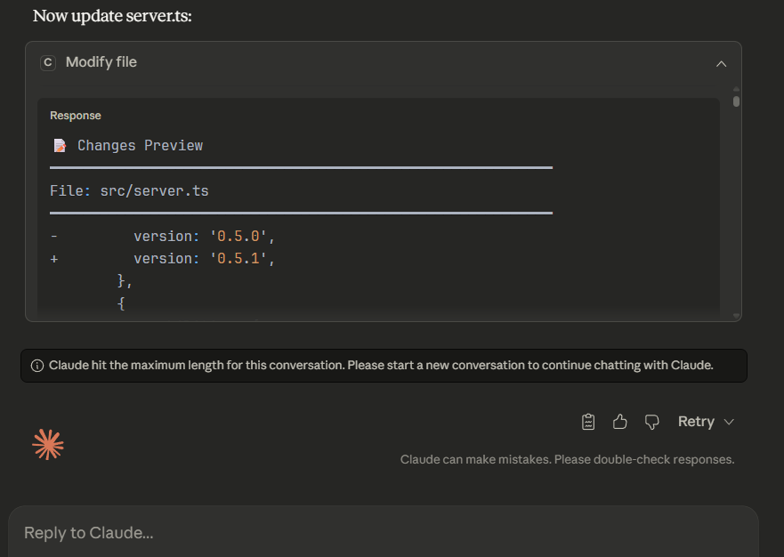The width and height of the screenshot is (784, 557).
Task: Mark the response with thumbs down
Action: click(651, 422)
